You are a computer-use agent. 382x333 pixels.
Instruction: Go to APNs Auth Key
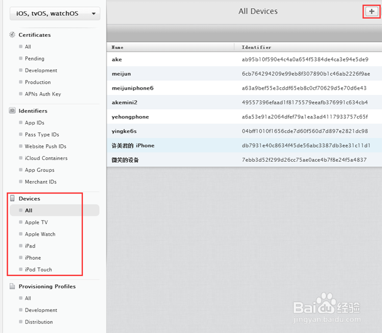tap(43, 94)
